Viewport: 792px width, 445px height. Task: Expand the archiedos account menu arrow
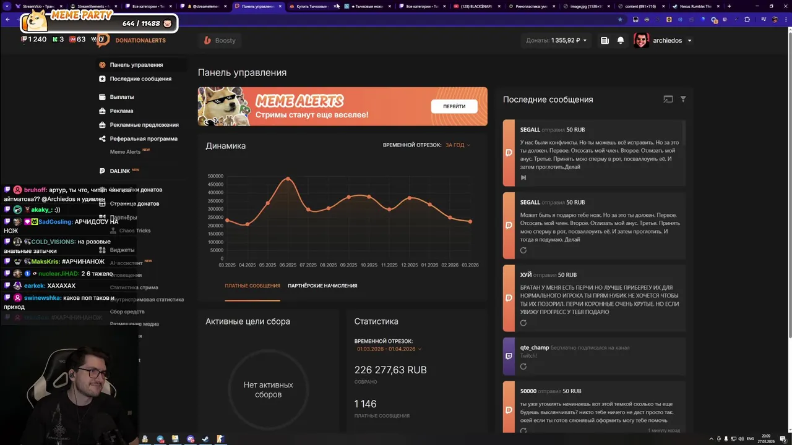point(689,41)
